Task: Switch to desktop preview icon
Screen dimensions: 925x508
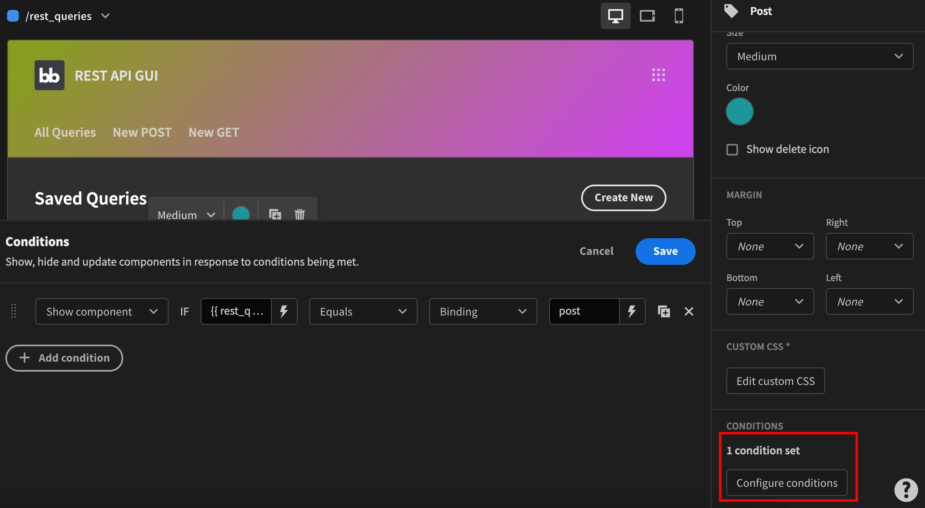Action: pyautogui.click(x=615, y=16)
